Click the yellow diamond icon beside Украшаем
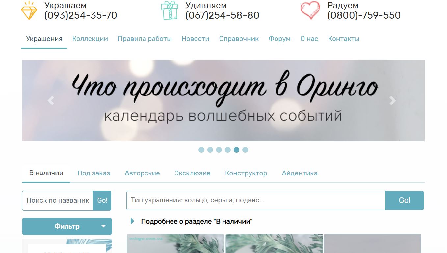 29,11
